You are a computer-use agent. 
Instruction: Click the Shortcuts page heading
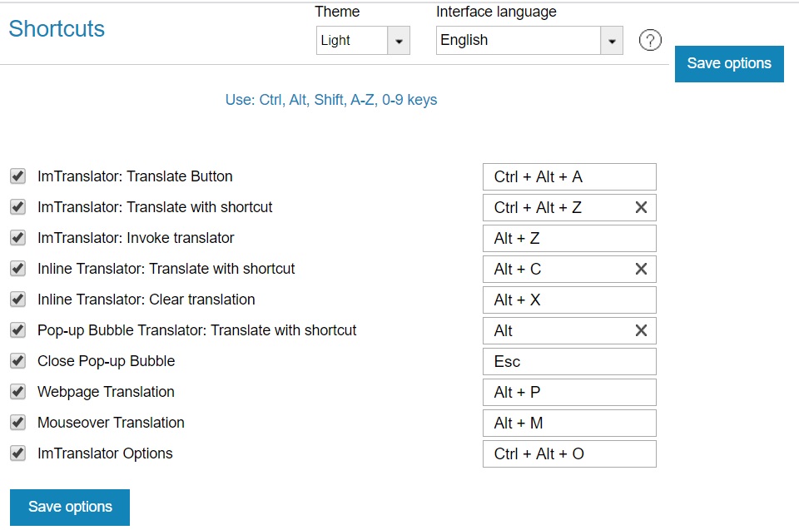(57, 29)
